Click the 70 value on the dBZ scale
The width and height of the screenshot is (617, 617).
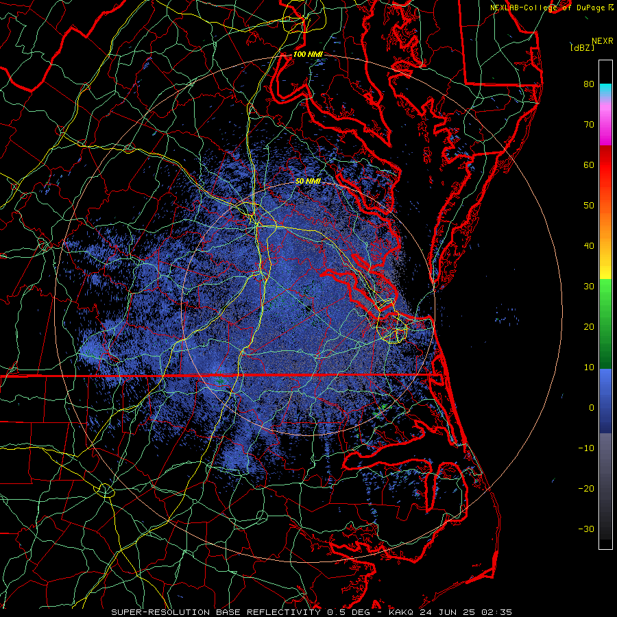[x=589, y=124]
